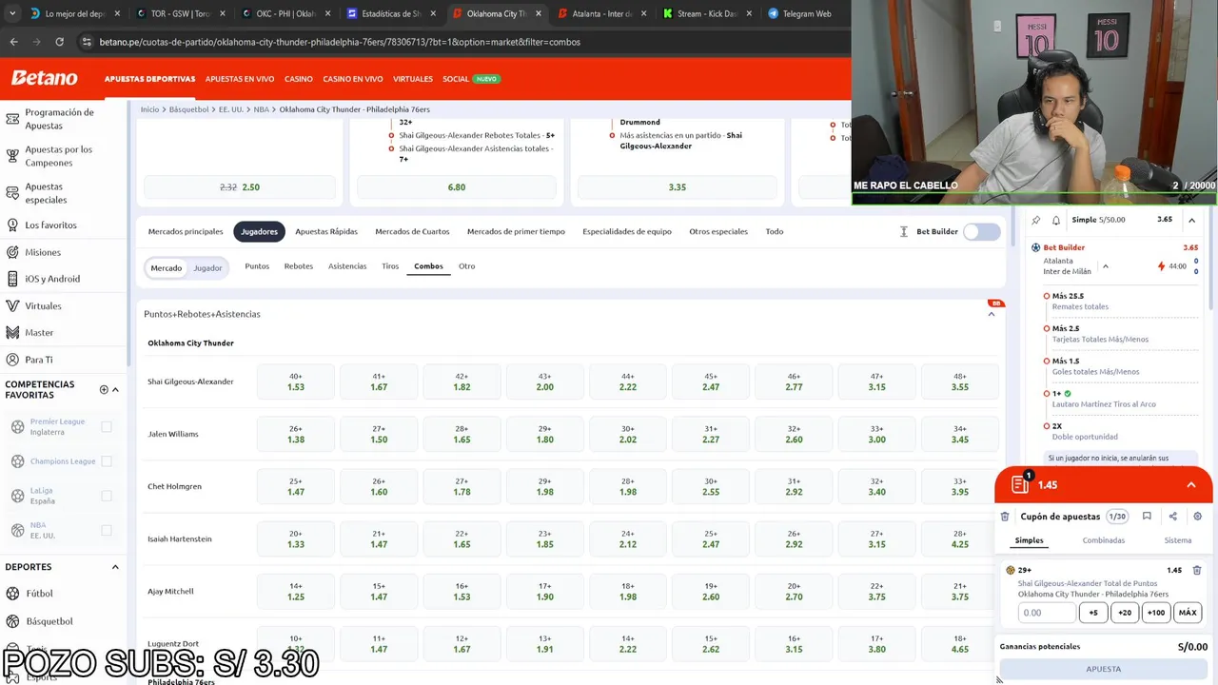Collapse the Deportes section

point(115,567)
